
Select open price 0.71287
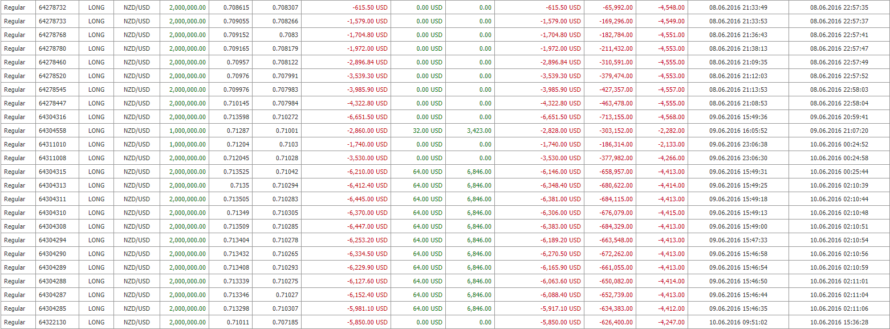(238, 131)
